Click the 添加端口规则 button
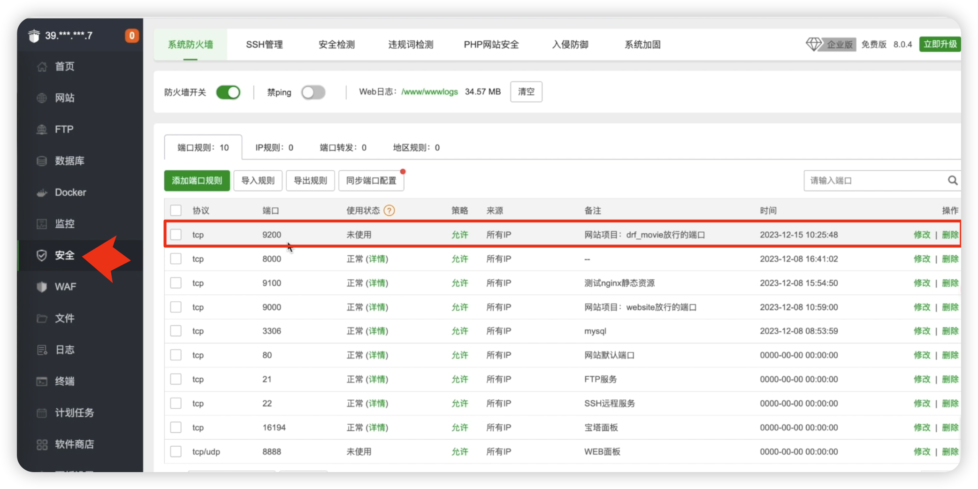978x489 pixels. point(197,181)
